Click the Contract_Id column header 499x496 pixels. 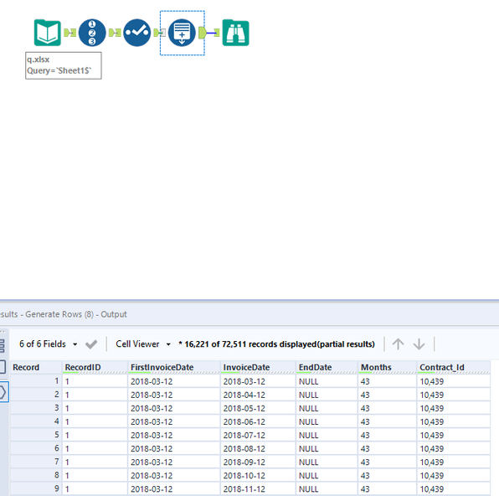[x=454, y=367]
